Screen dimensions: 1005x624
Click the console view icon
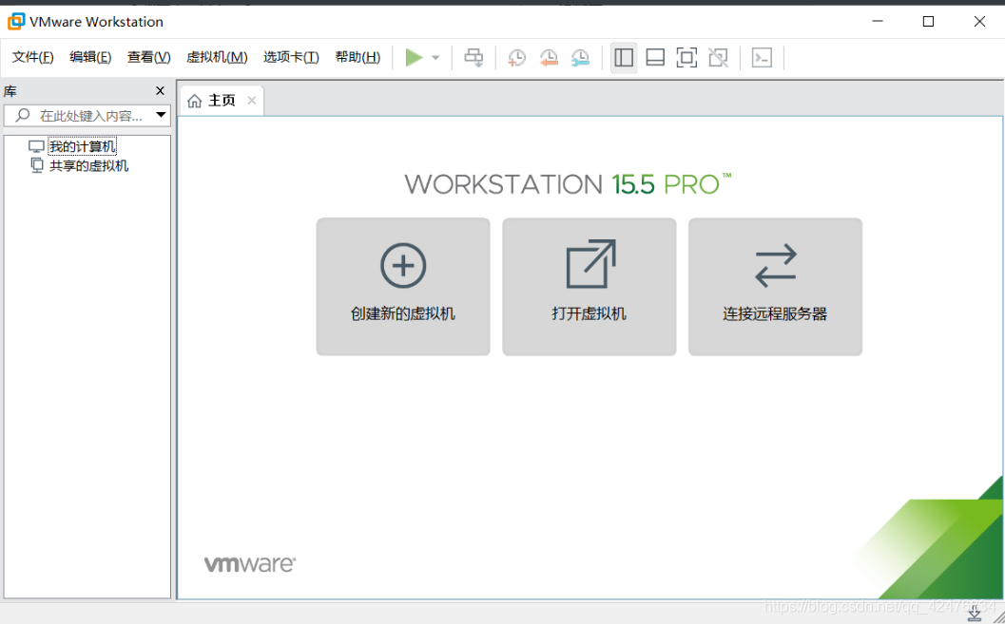[762, 58]
